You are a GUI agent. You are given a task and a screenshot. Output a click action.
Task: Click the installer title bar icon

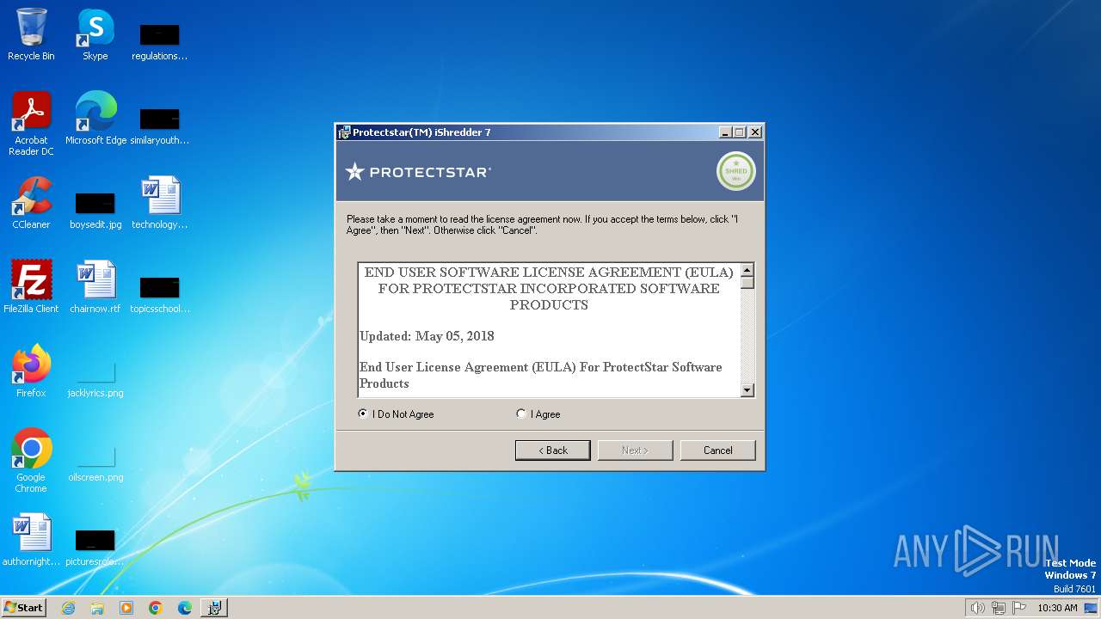click(x=344, y=132)
